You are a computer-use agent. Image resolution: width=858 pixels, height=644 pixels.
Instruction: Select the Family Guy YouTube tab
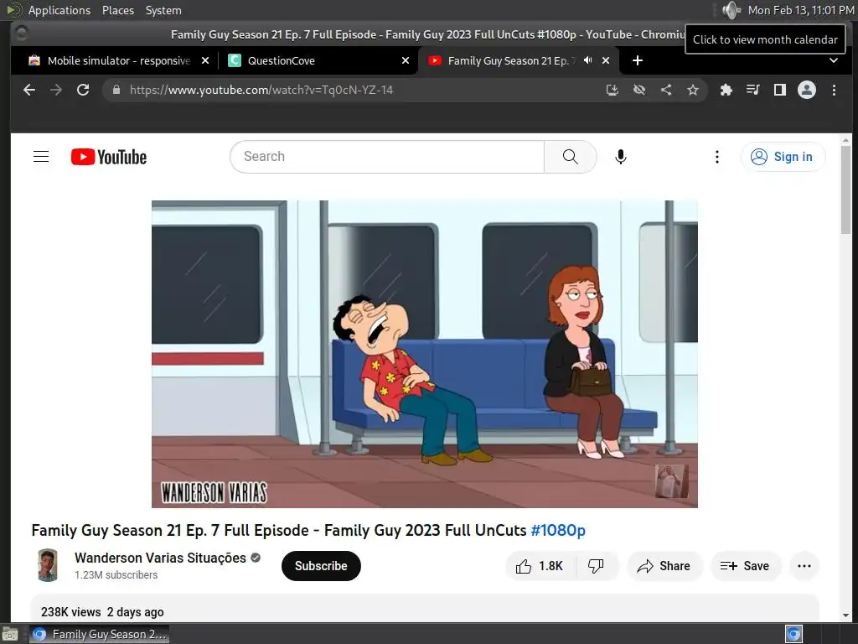(509, 60)
